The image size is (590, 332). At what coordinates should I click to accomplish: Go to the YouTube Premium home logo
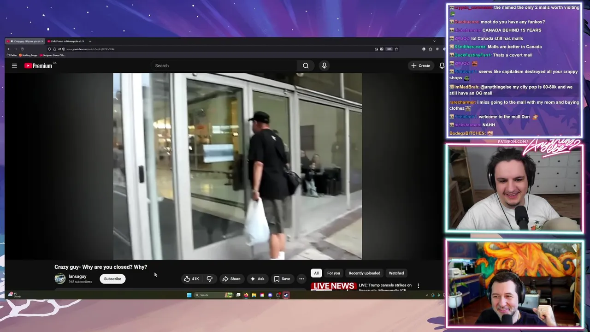point(39,66)
